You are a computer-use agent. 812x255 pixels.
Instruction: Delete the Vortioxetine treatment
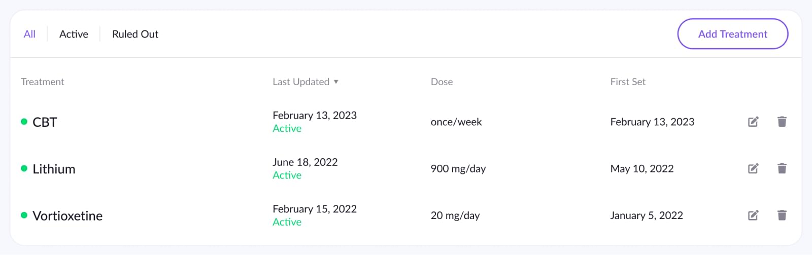(x=782, y=215)
